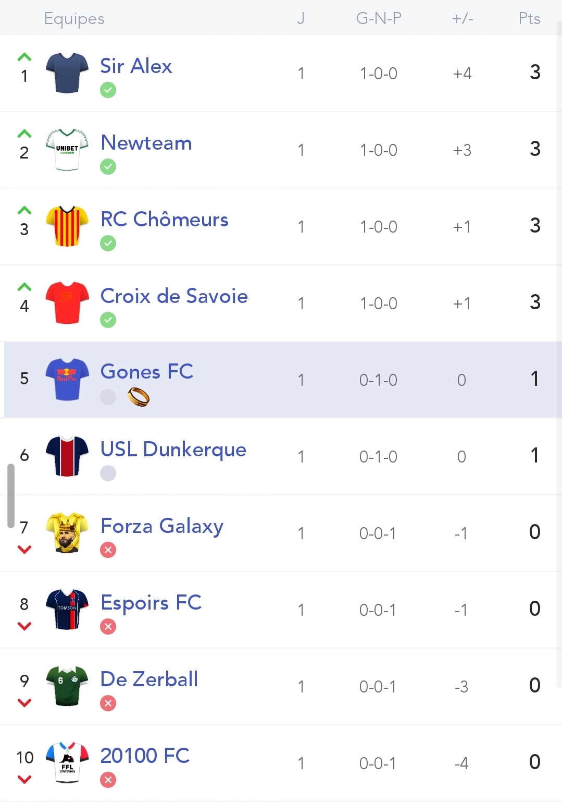Click Sir Alex navy jersey icon

click(67, 73)
